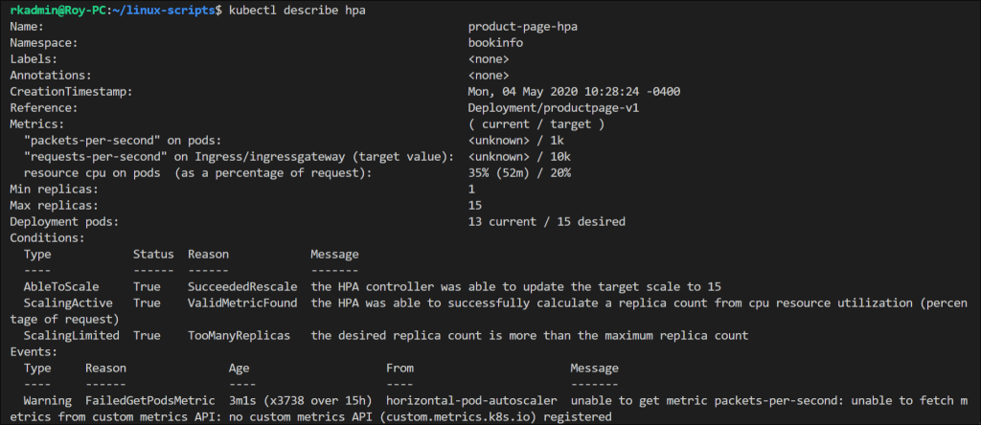The image size is (981, 425).
Task: Click the bookinfo namespace value
Action: coord(498,42)
